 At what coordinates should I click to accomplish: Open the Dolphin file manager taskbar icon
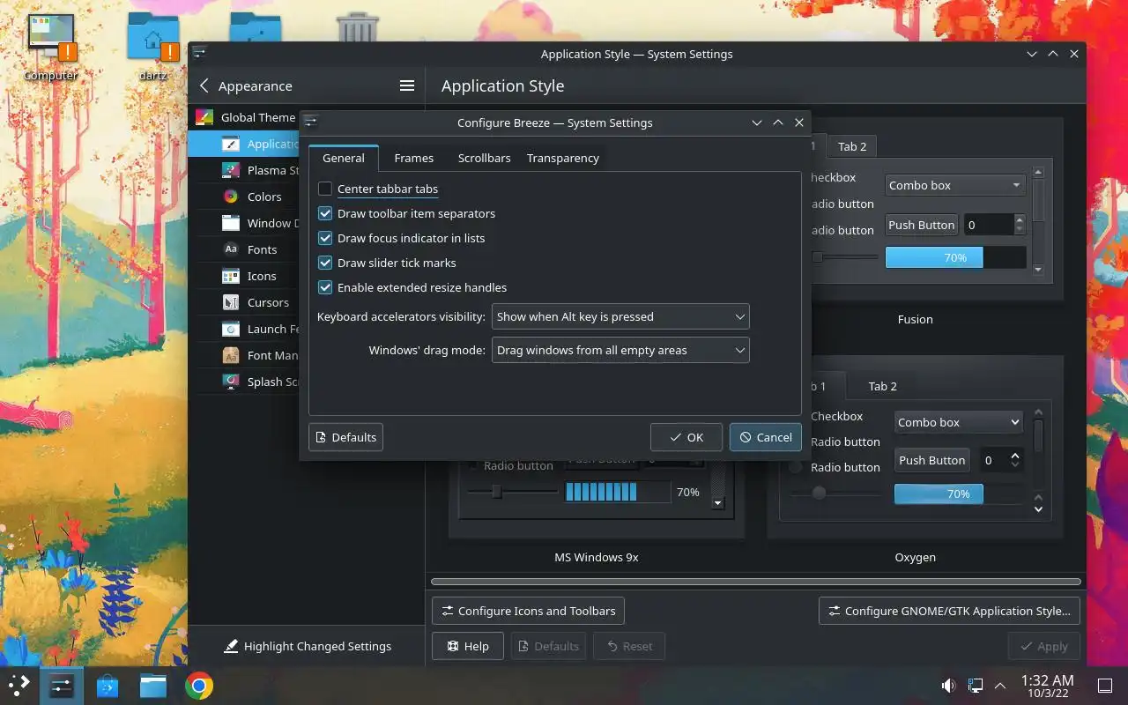(x=153, y=686)
